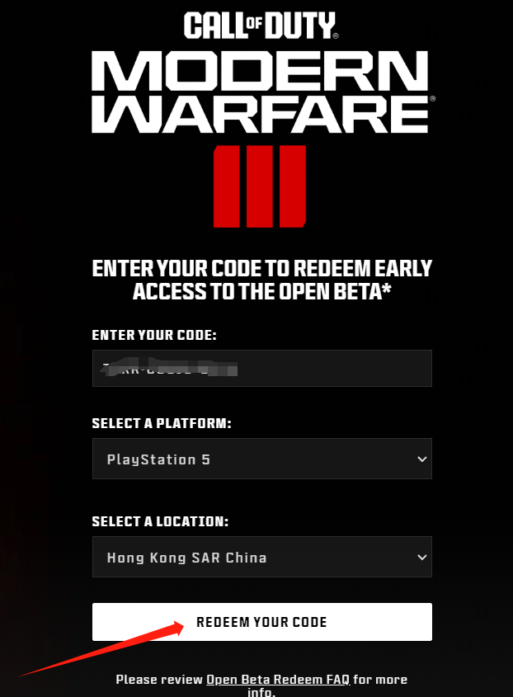
Task: Click the chevron in location selector
Action: tap(422, 557)
